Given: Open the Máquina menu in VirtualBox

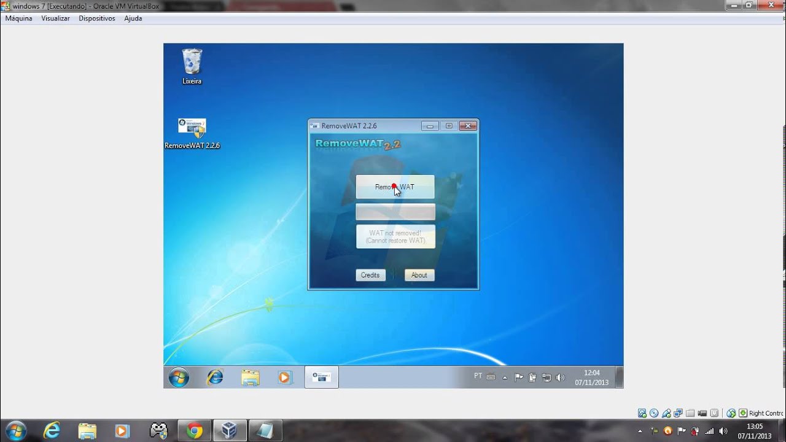Looking at the screenshot, I should (18, 18).
